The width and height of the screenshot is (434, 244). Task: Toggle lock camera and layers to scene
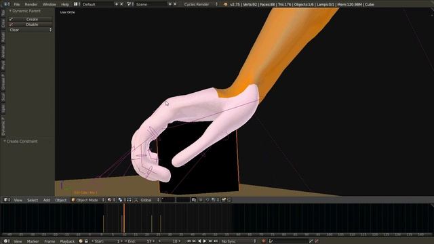click(x=194, y=200)
